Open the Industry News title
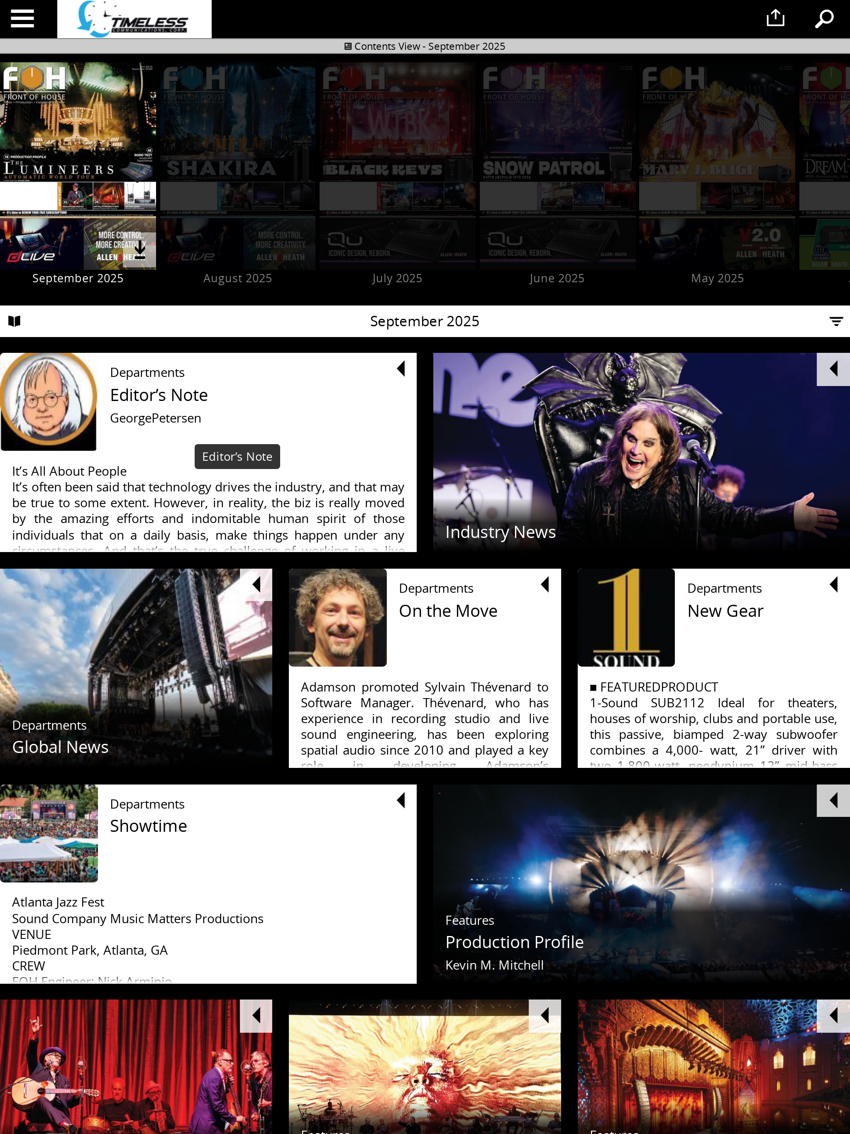 coord(501,532)
